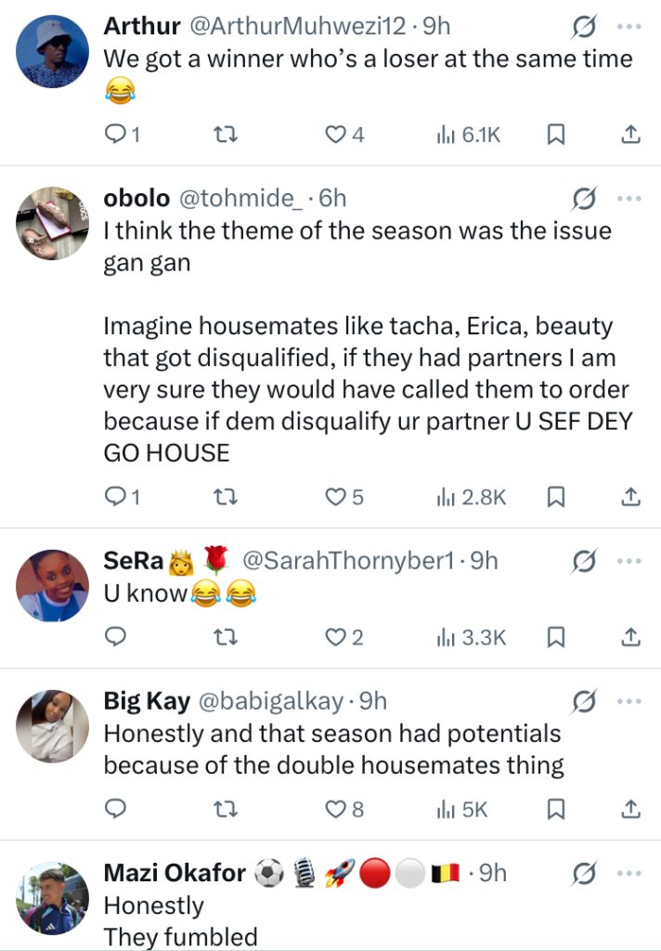The width and height of the screenshot is (661, 951).
Task: Open more options menu on obolo's tweet
Action: click(x=629, y=198)
